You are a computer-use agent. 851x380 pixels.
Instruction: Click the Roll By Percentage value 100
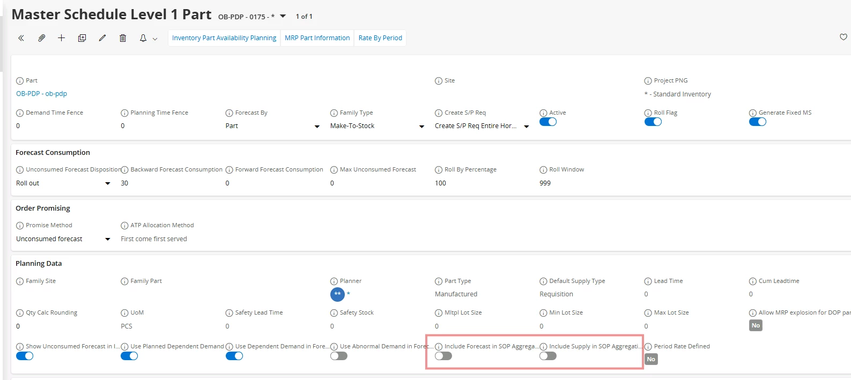click(x=440, y=183)
